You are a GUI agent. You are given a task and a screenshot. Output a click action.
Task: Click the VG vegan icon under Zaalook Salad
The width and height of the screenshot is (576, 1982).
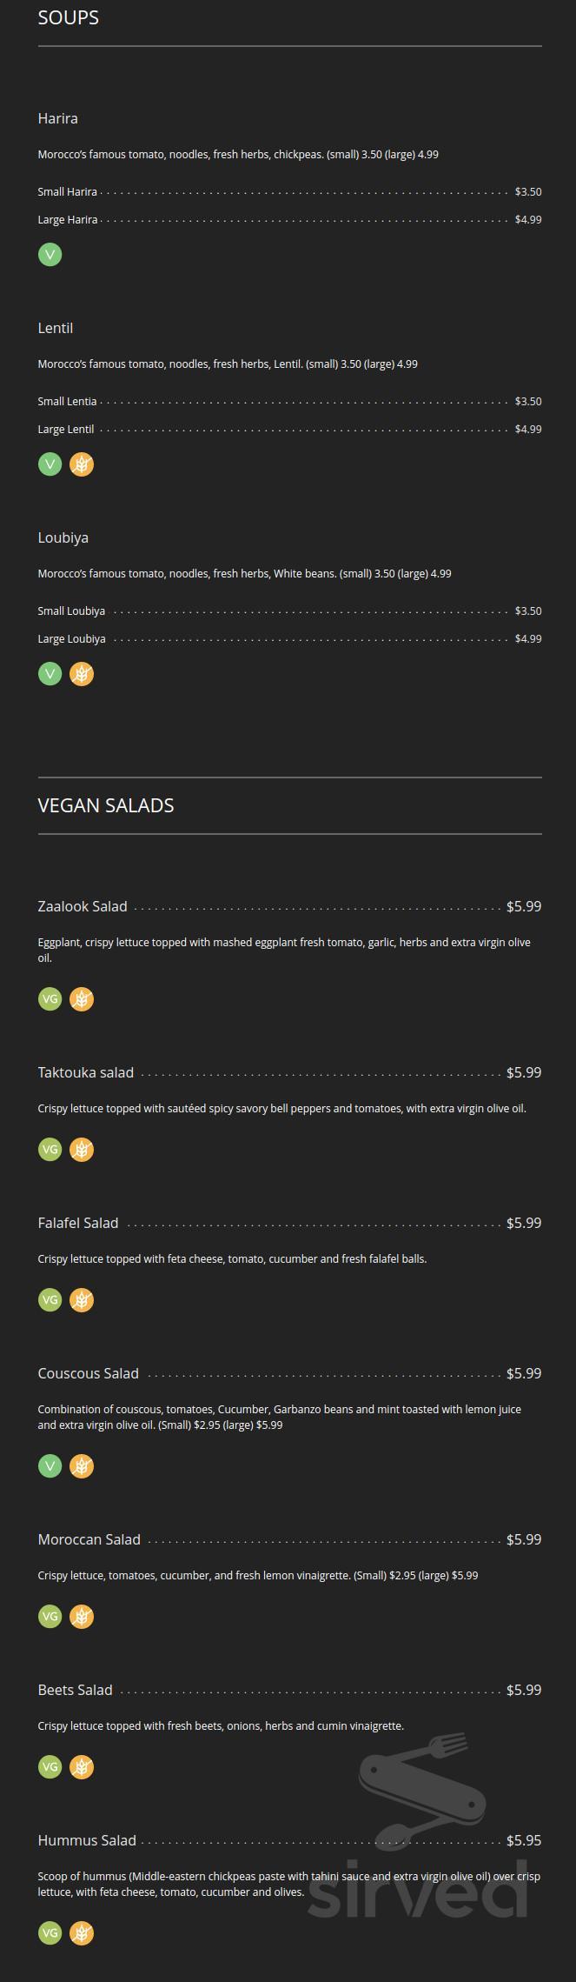pyautogui.click(x=50, y=999)
